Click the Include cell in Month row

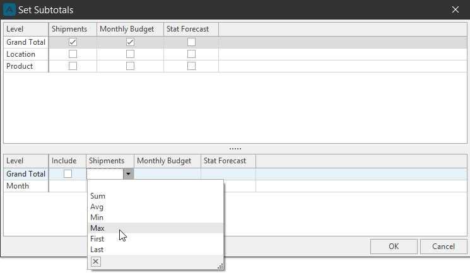tap(68, 186)
